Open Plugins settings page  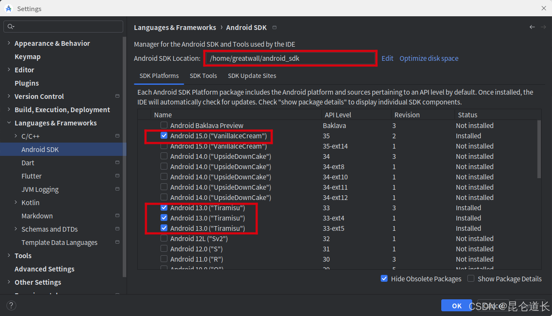pyautogui.click(x=27, y=83)
